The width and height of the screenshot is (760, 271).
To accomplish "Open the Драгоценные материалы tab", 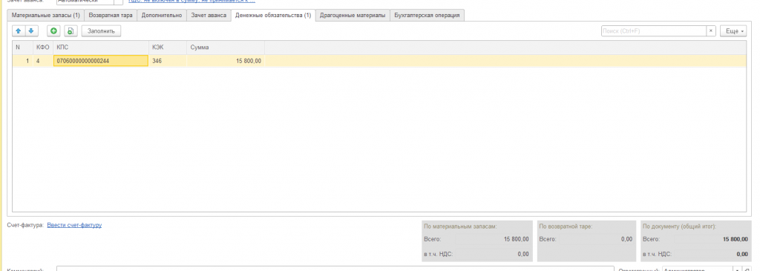I will tap(353, 16).
